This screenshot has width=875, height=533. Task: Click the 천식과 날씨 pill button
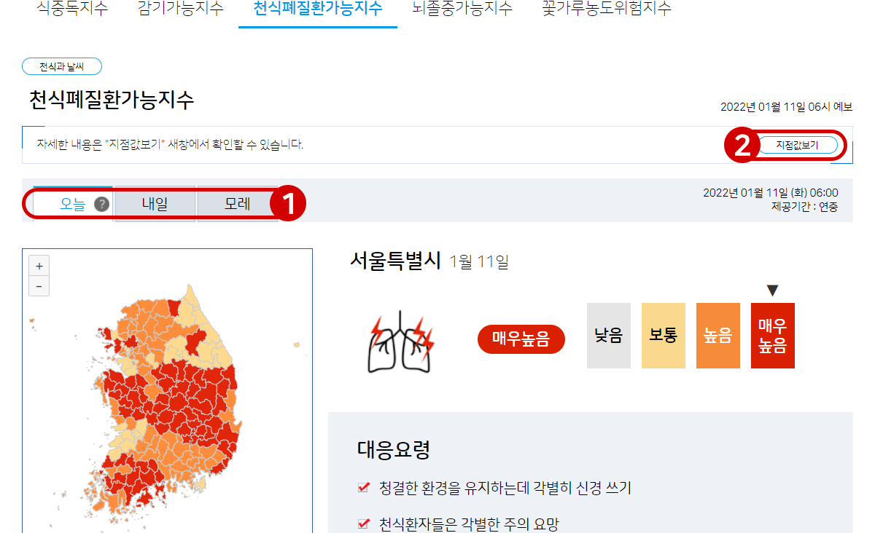62,66
